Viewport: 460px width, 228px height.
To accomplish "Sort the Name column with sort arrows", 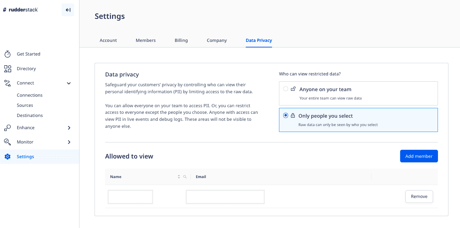I will [x=179, y=177].
